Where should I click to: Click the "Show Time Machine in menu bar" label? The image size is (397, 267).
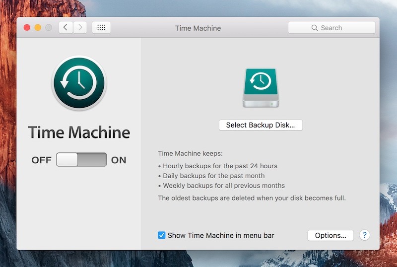tap(221, 235)
